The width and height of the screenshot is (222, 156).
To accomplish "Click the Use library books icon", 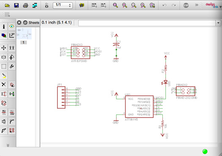I will click(82, 5).
